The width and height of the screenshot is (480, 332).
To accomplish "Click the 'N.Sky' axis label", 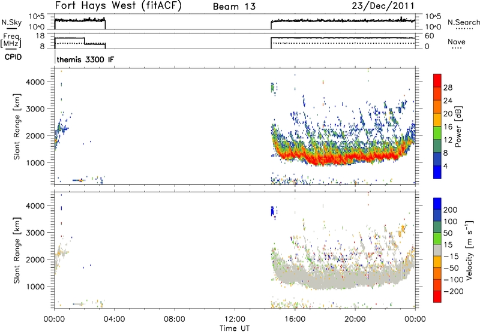I will click(11, 22).
